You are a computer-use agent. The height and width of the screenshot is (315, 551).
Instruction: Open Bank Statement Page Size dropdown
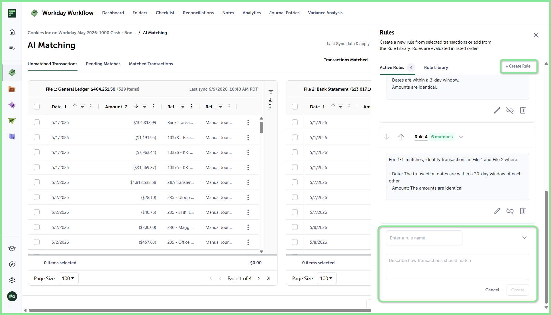tap(326, 278)
